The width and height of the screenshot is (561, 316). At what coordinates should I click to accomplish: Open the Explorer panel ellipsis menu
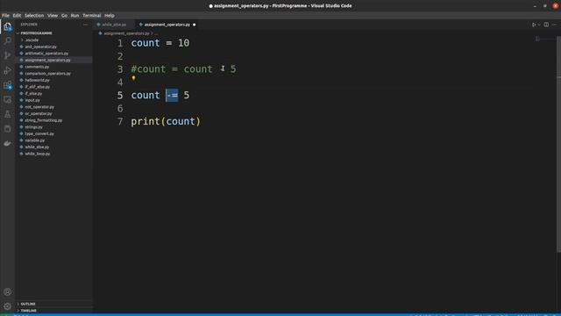(85, 25)
